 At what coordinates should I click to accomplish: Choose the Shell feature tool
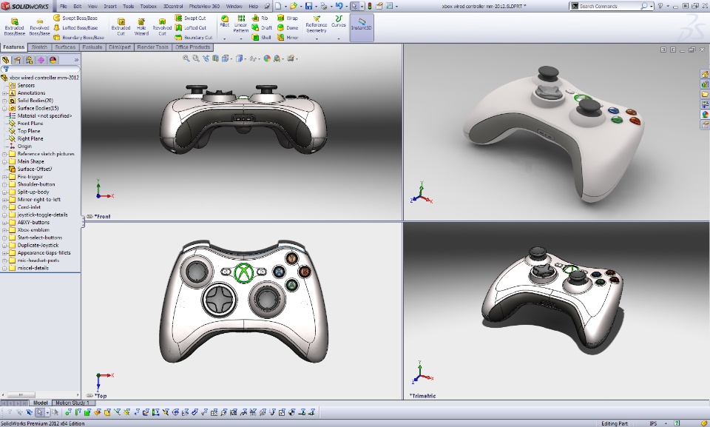point(261,37)
